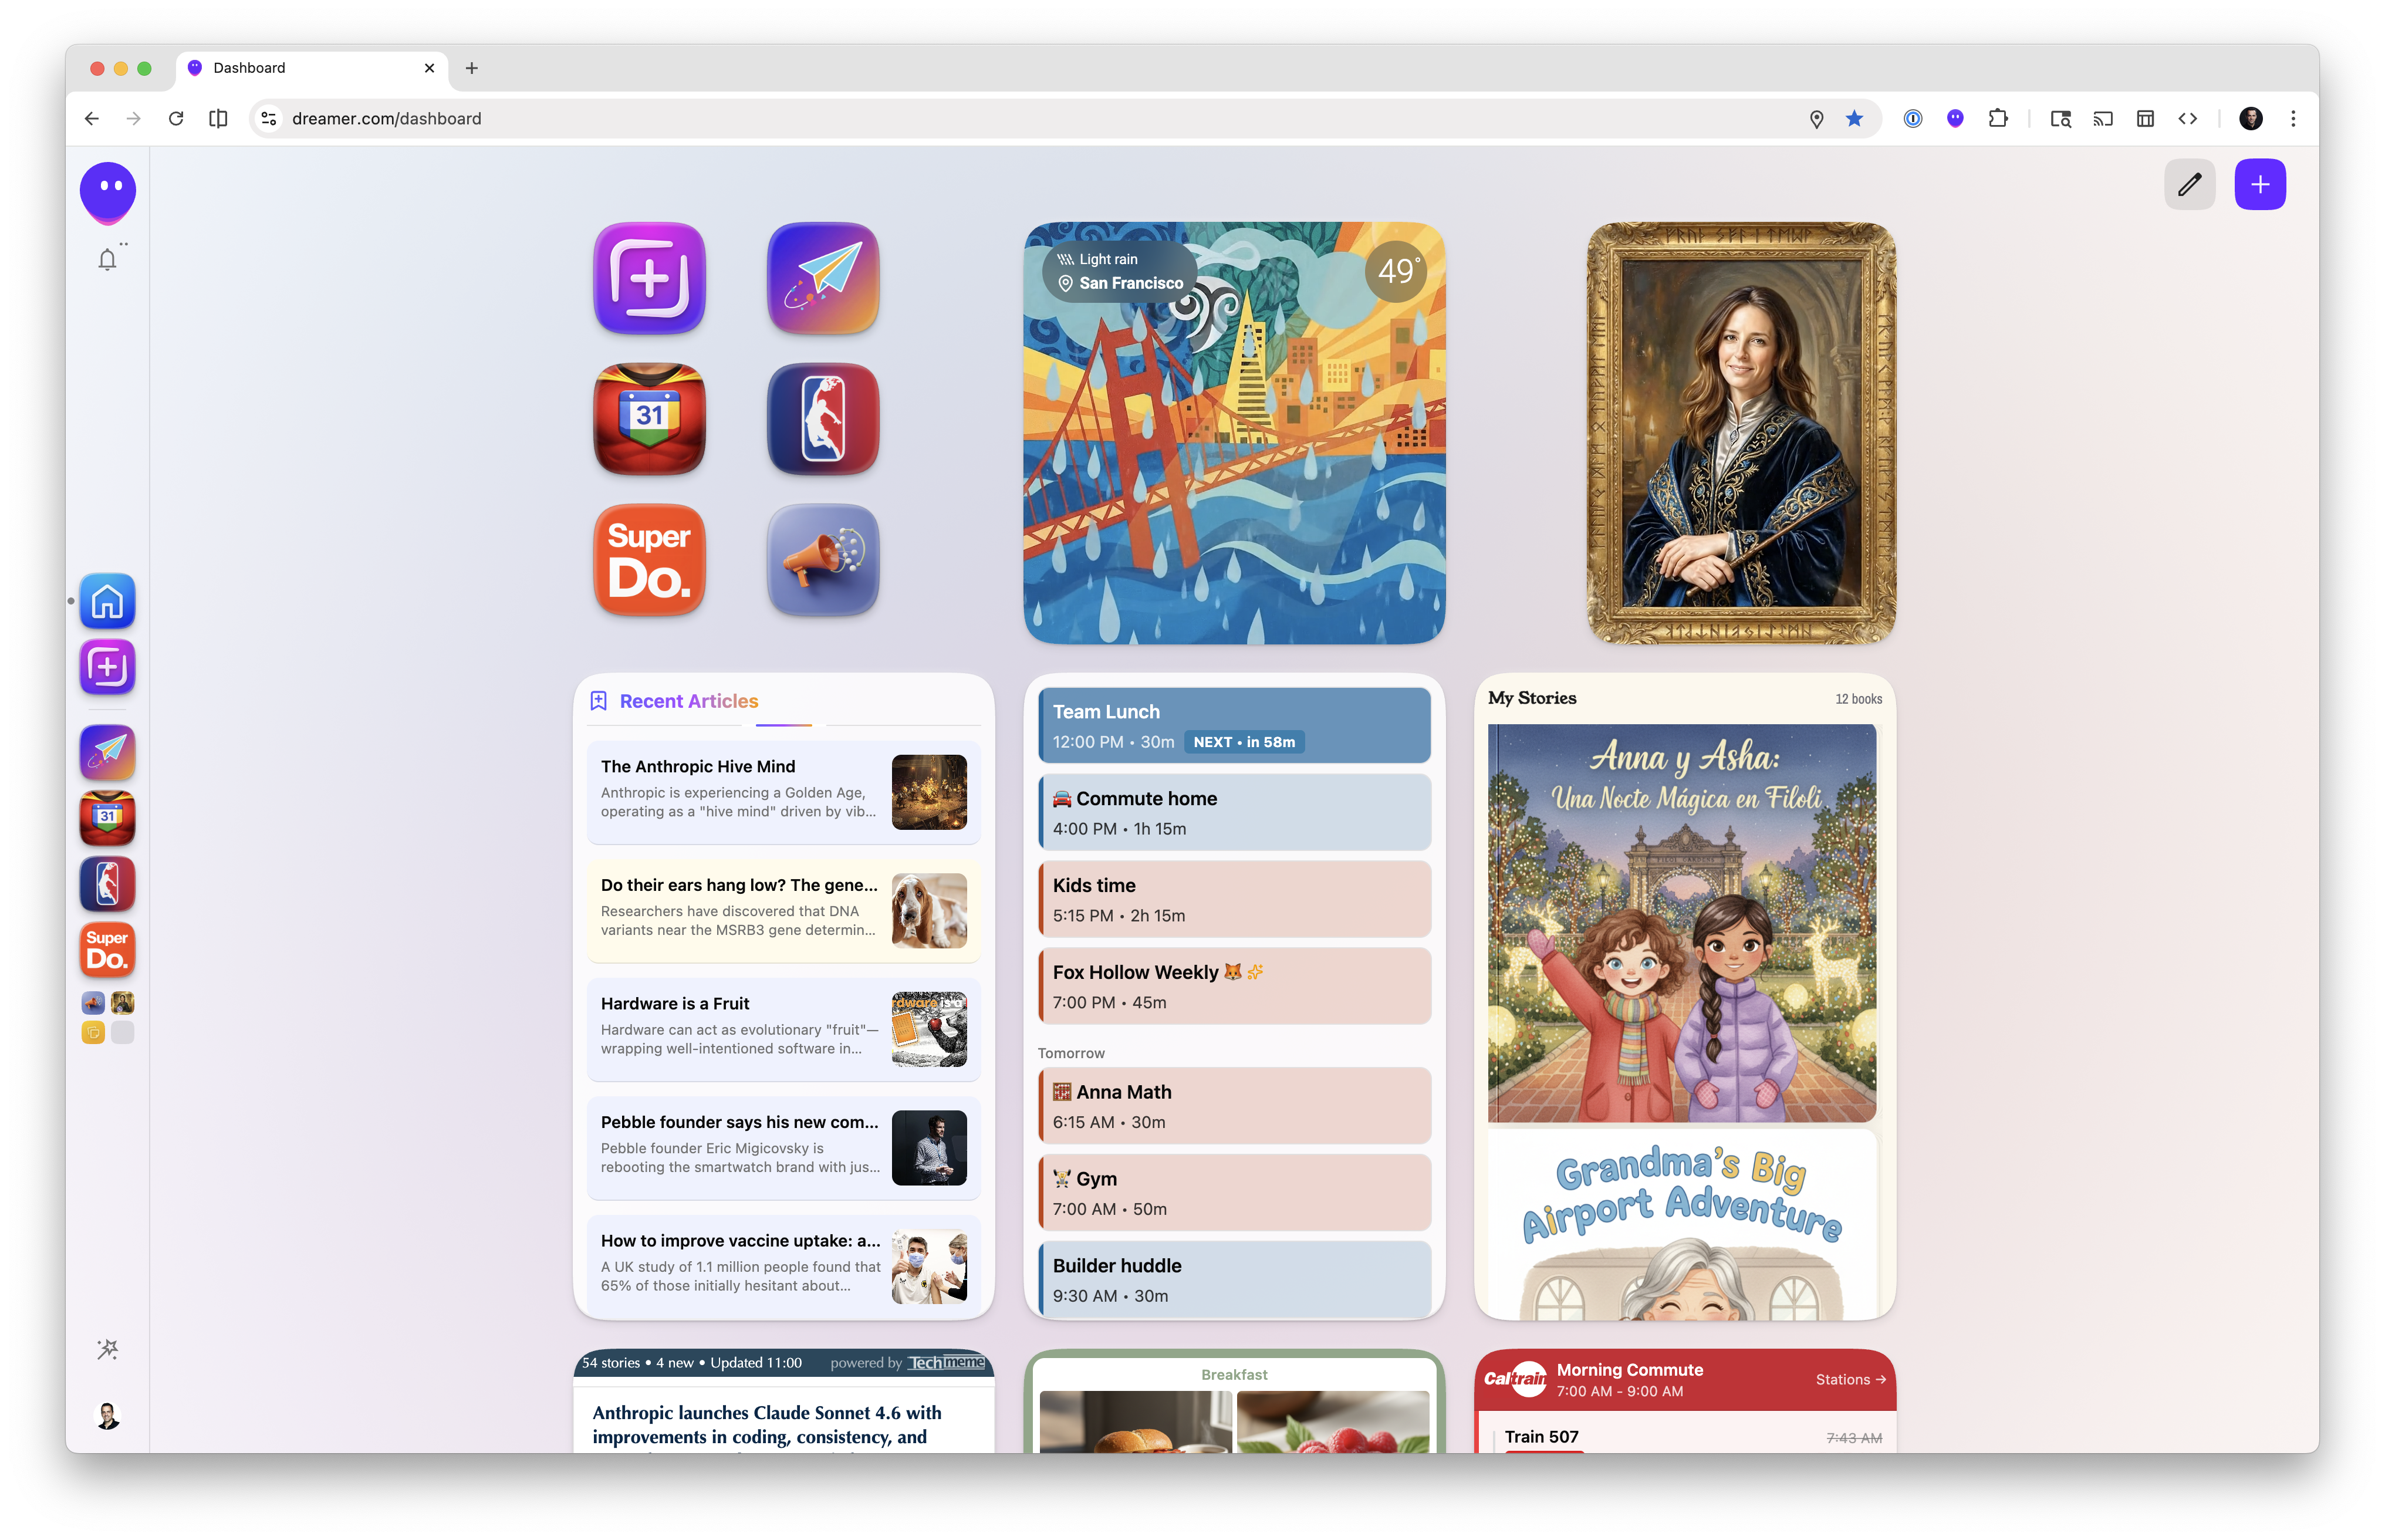Select the paper plane app icon
Screen dimensions: 2385x1540
[822, 278]
